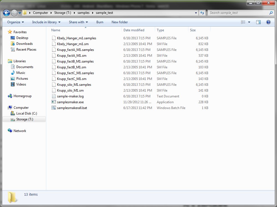
Task: Open the address bar history dropdown
Action: click(196, 13)
